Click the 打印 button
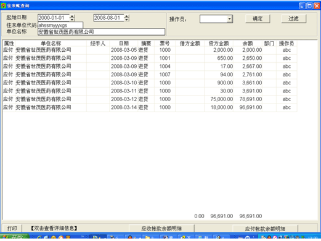This screenshot has width=321, height=241. [x=12, y=228]
